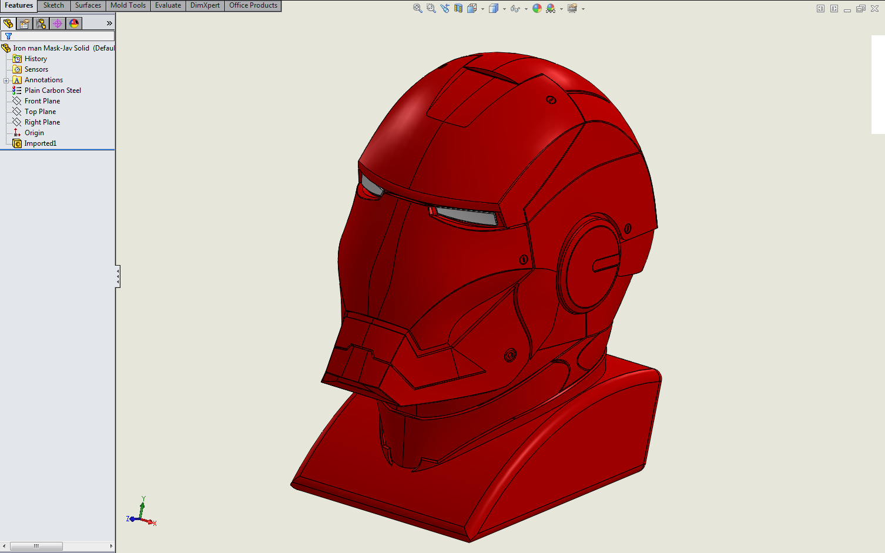Switch to FeatureManager Design Tree tab
Screen dimensions: 885x553
[8, 24]
